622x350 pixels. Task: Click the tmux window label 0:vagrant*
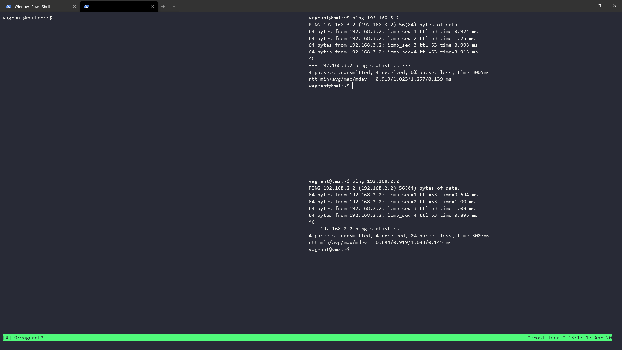click(29, 338)
